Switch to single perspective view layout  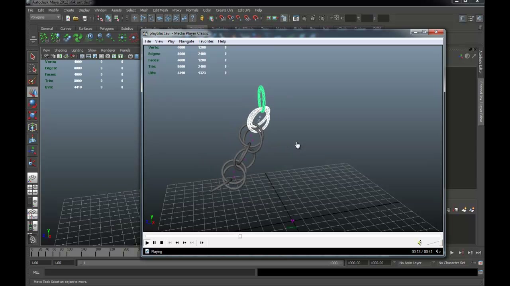(33, 178)
